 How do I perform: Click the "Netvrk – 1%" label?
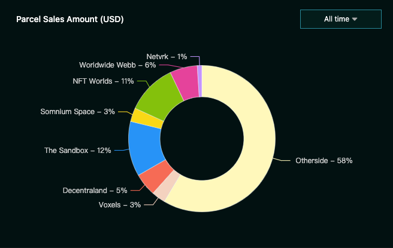tap(167, 57)
